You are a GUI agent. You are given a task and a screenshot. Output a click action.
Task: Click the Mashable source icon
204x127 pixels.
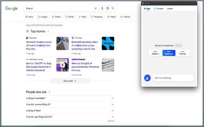(x=27, y=38)
